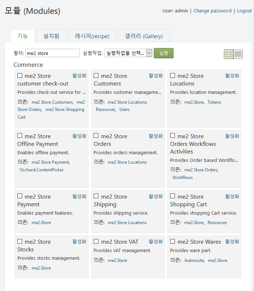This screenshot has width=254, height=291.
Task: Activate Shopping Cart via 활성화 link
Action: pos(232,196)
